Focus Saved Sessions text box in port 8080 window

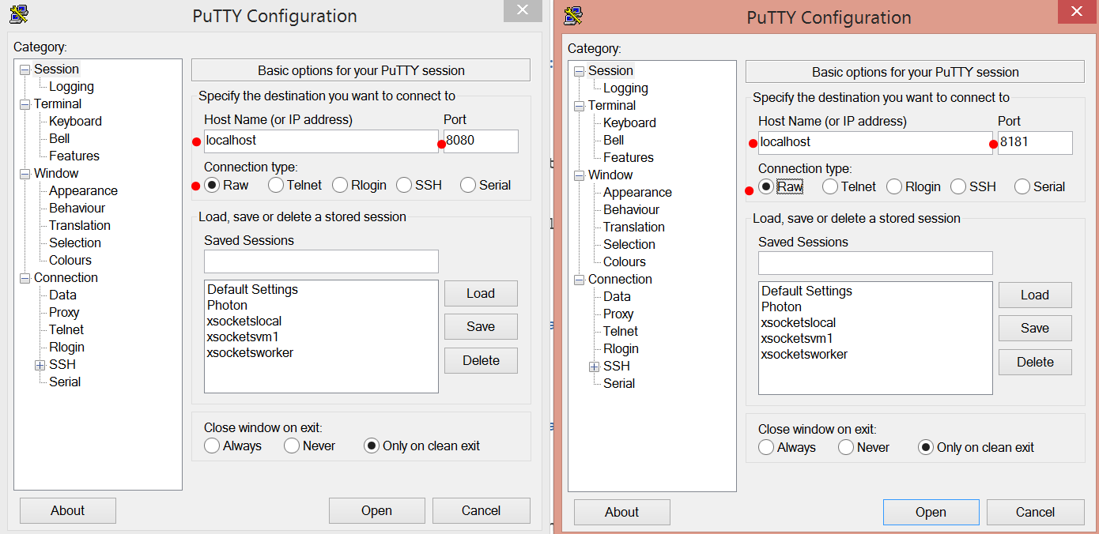click(x=321, y=261)
